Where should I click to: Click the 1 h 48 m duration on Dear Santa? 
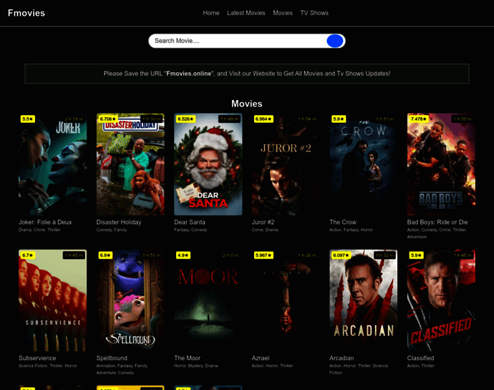pos(229,119)
